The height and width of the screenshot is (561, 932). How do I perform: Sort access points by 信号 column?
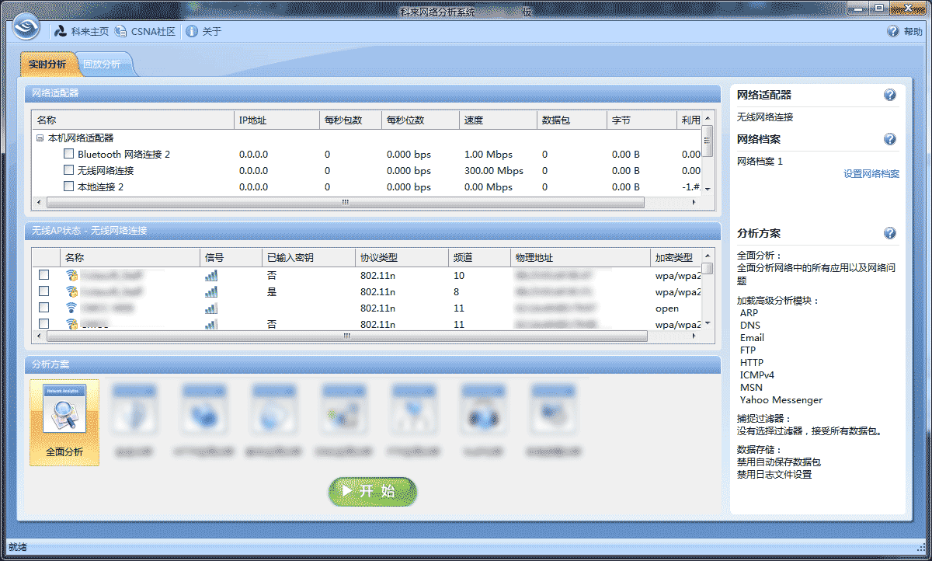click(231, 258)
